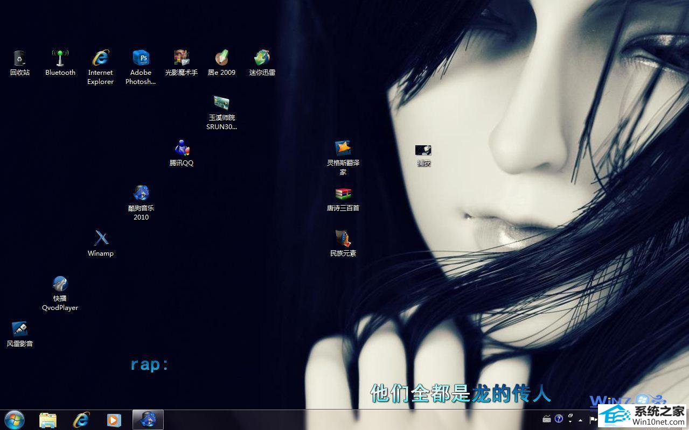Click the restore icon on the language bar

click(x=570, y=416)
